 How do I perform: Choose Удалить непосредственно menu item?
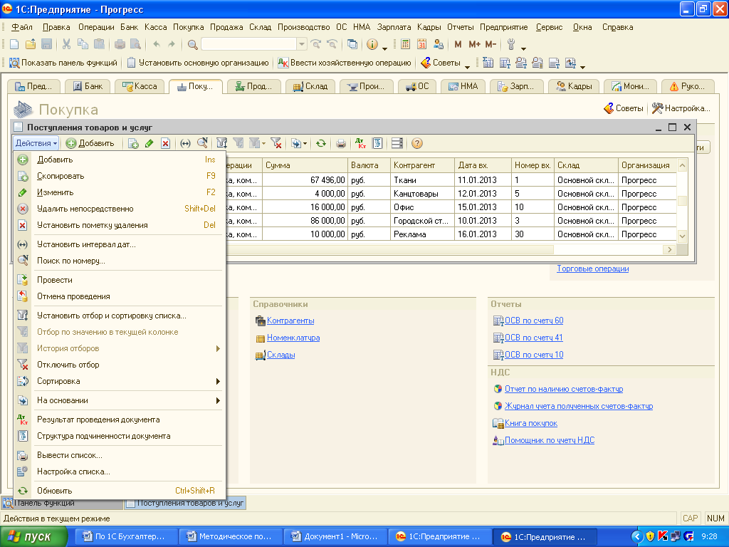[x=120, y=209]
